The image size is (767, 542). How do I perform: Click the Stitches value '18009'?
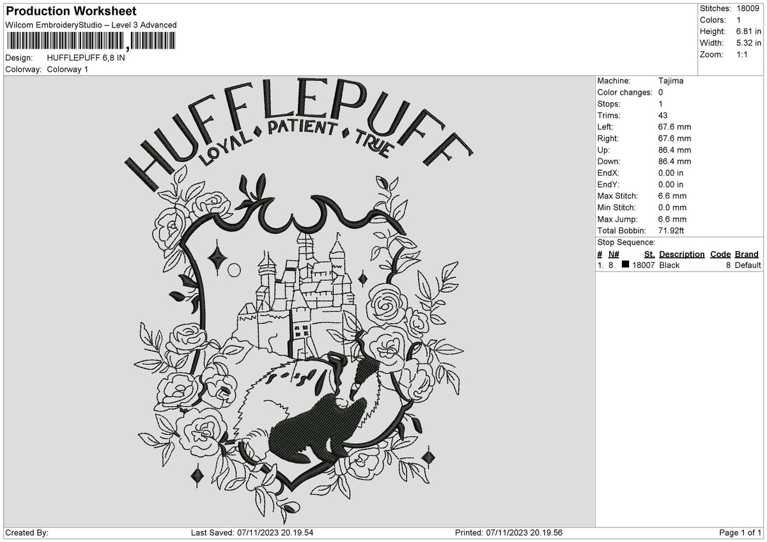(747, 8)
